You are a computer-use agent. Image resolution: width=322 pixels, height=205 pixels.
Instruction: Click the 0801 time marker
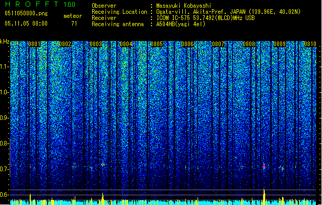34,44
